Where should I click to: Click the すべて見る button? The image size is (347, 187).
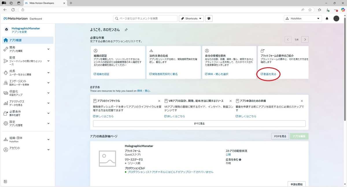click(199, 124)
